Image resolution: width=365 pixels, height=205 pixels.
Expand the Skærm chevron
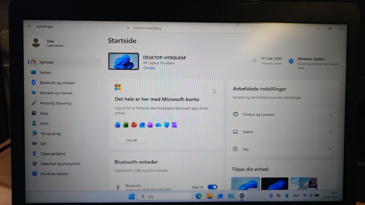(x=330, y=132)
